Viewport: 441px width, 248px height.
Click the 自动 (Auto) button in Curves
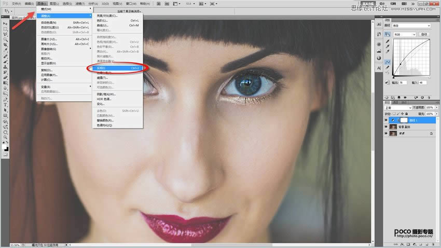click(424, 34)
